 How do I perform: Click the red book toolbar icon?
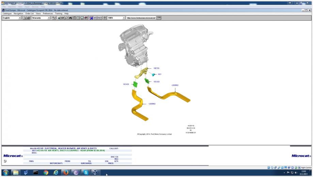click(x=86, y=18)
